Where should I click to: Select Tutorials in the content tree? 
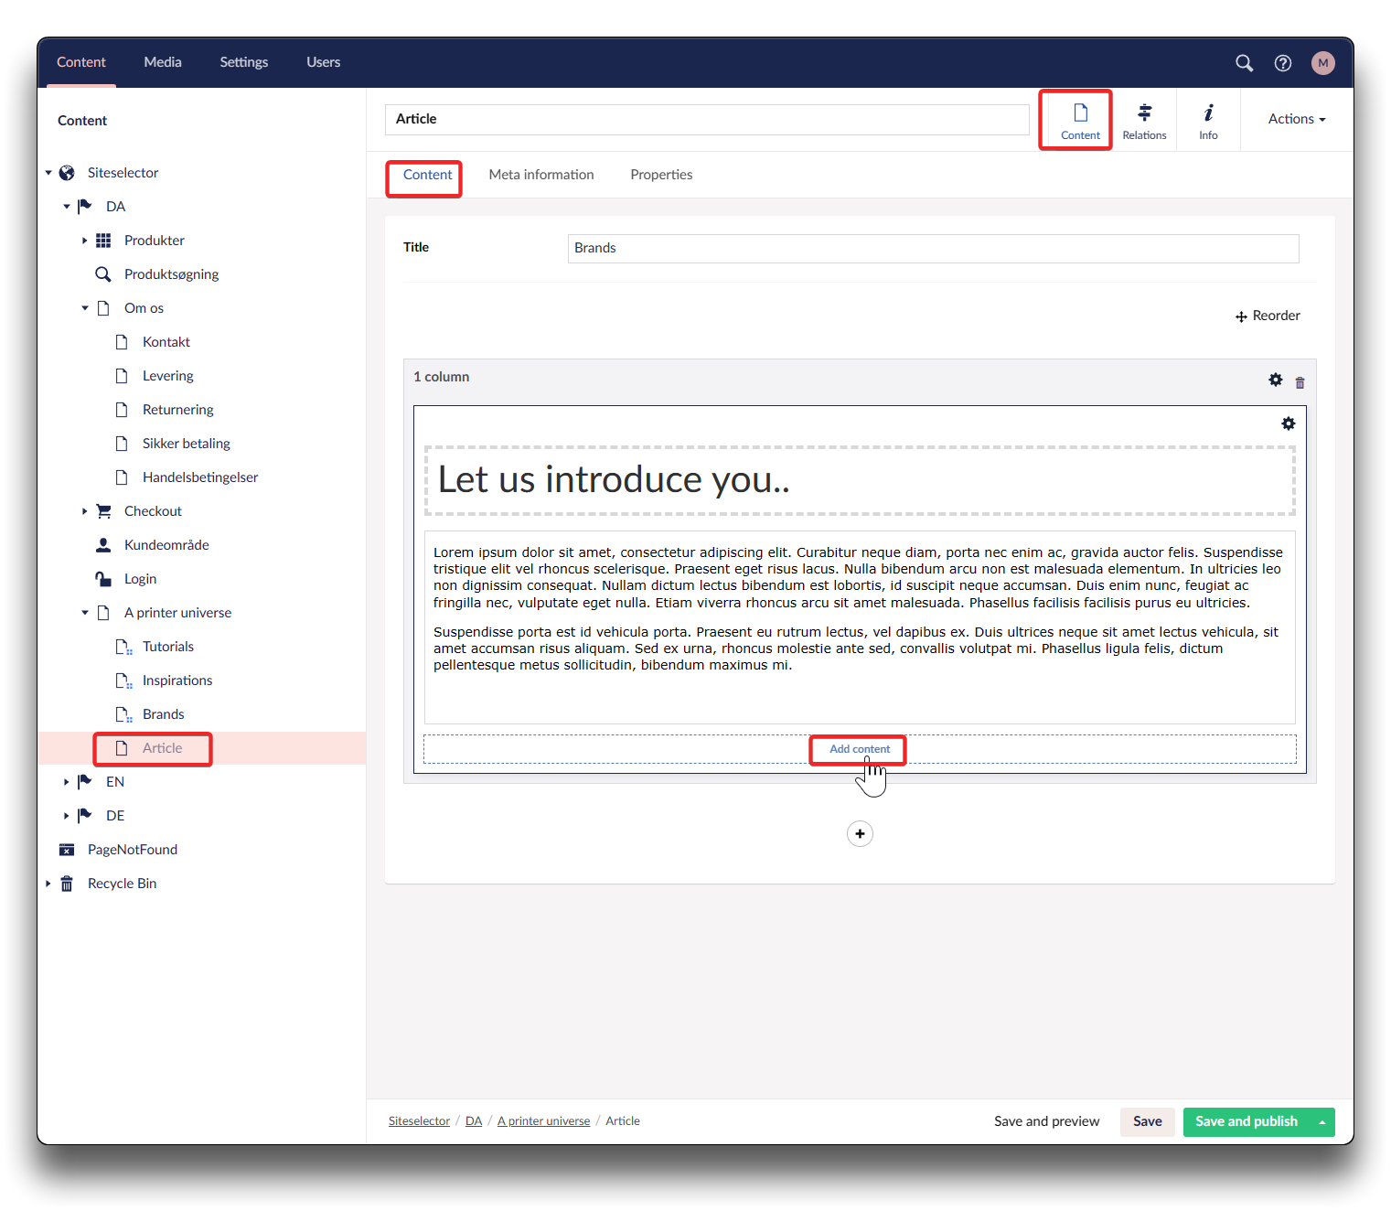coord(168,647)
